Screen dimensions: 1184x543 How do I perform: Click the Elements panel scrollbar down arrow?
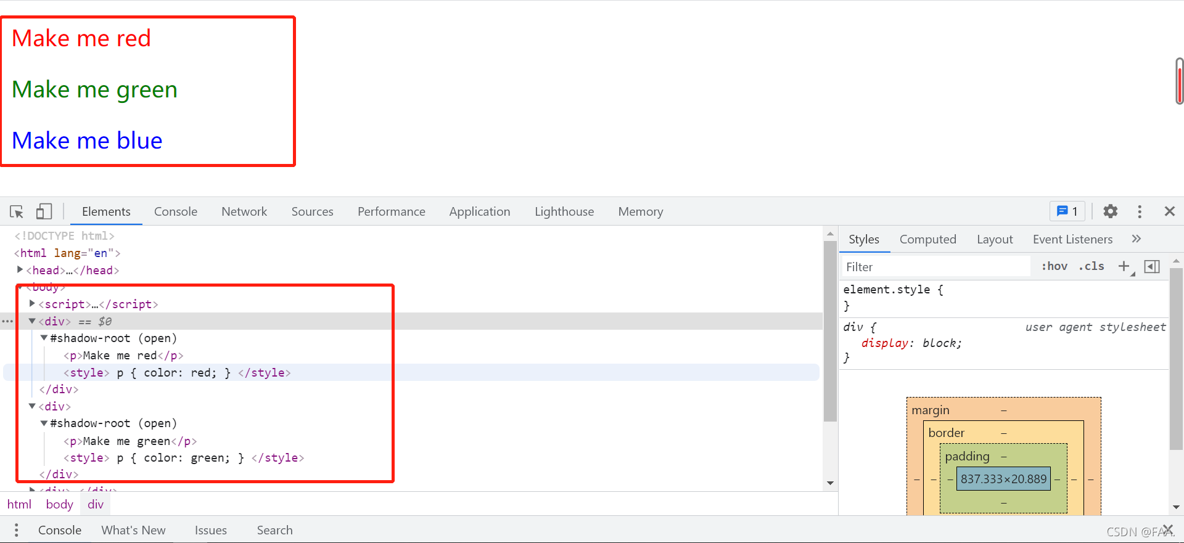[830, 483]
